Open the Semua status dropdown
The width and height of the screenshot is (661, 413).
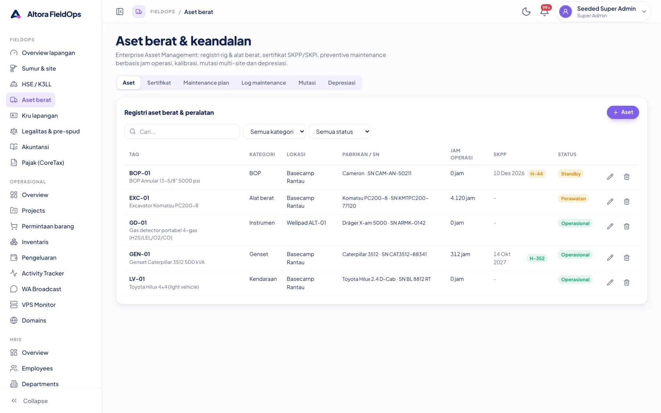click(x=340, y=131)
